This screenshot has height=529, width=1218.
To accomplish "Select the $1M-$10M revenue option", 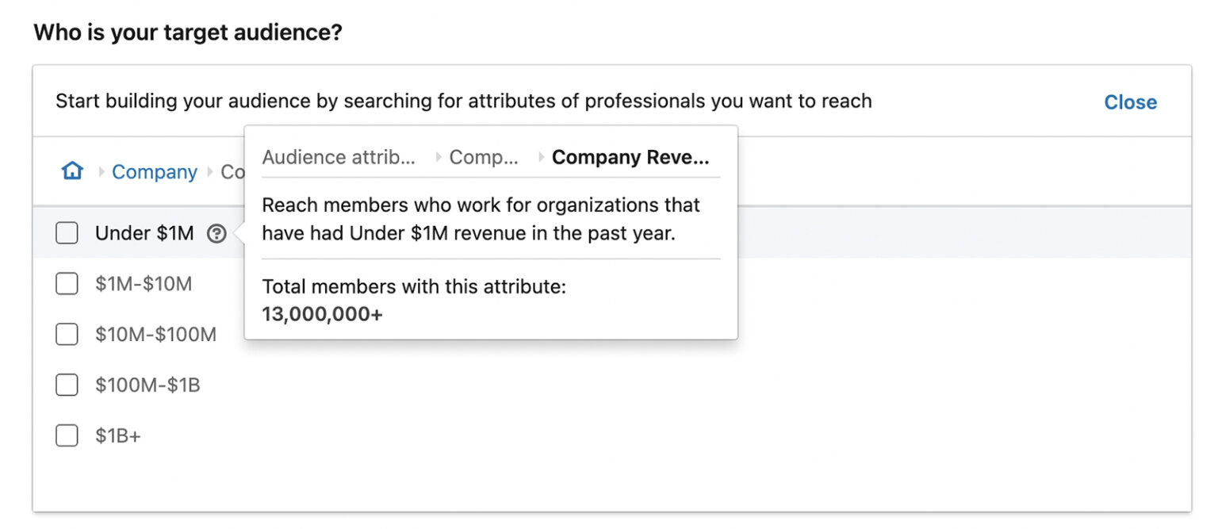I will [x=67, y=283].
